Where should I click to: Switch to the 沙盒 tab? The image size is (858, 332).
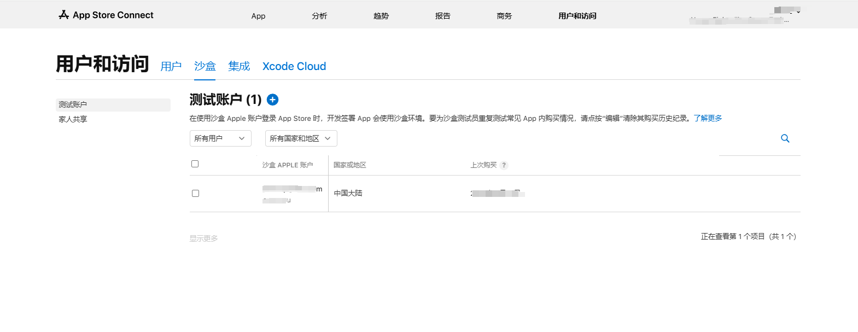point(205,66)
